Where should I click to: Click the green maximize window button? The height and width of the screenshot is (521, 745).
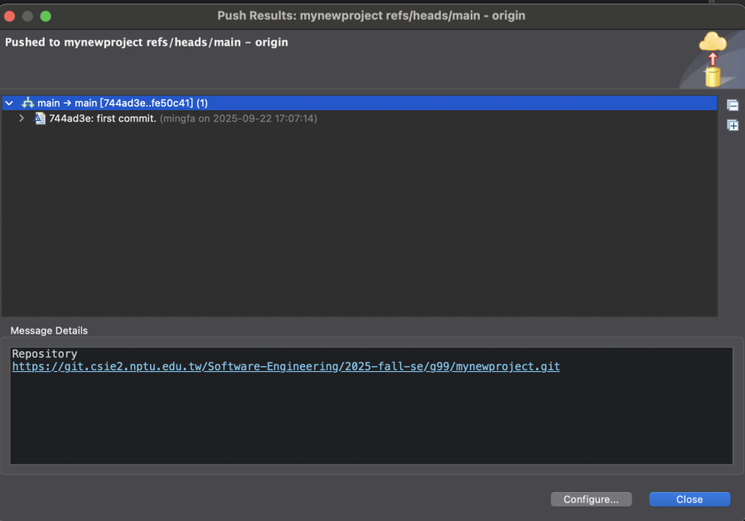46,16
